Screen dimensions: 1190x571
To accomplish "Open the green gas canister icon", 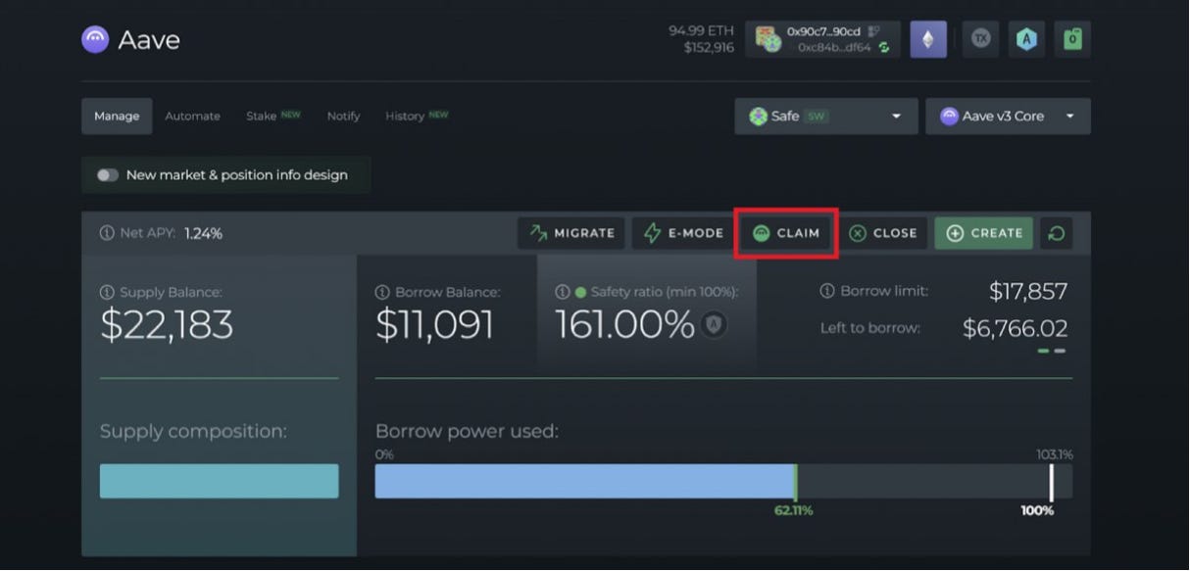I will [x=1072, y=39].
